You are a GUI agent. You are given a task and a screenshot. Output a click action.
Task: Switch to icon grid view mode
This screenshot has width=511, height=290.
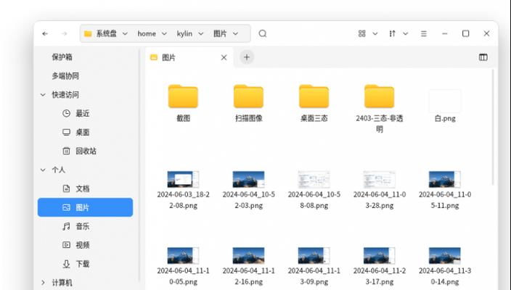(361, 33)
